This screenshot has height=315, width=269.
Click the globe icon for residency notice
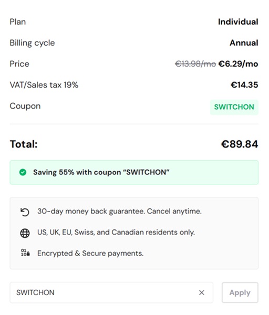tap(25, 233)
